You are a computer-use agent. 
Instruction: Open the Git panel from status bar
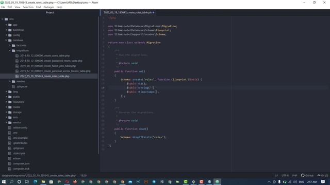(323, 176)
